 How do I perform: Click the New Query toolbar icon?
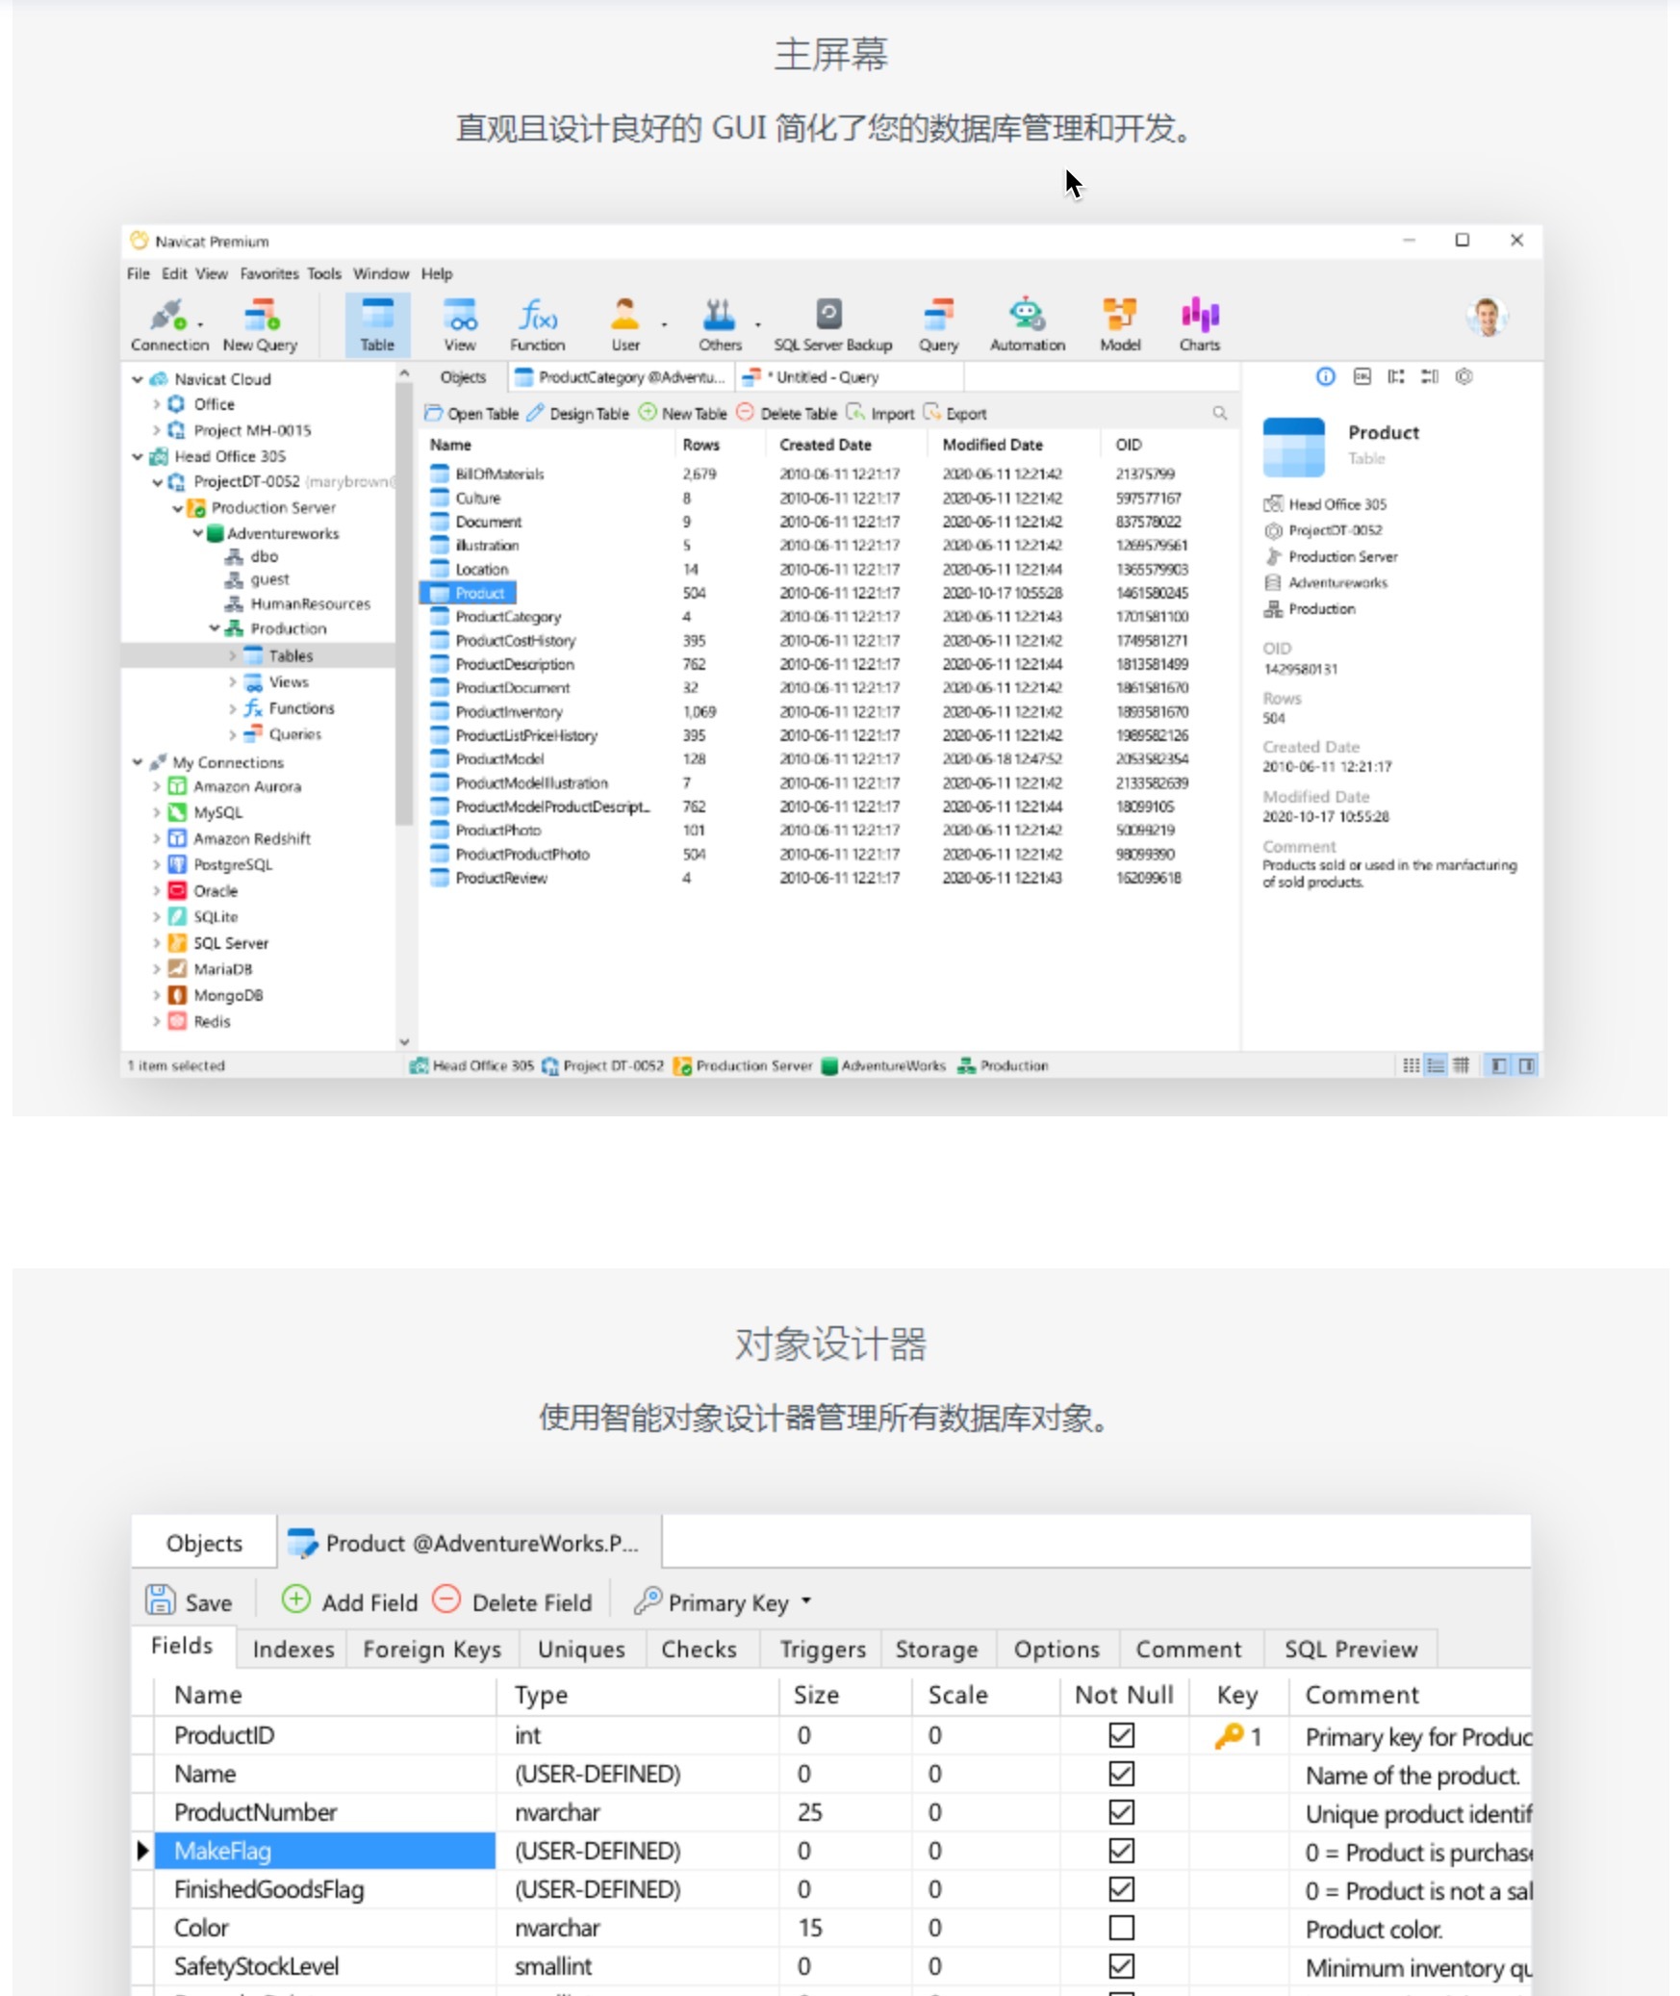click(260, 324)
